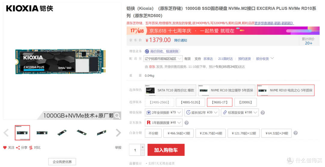Select the 【2000G】 version option
Image resolution: width=325 pixels, height=167 pixels.
246,102
